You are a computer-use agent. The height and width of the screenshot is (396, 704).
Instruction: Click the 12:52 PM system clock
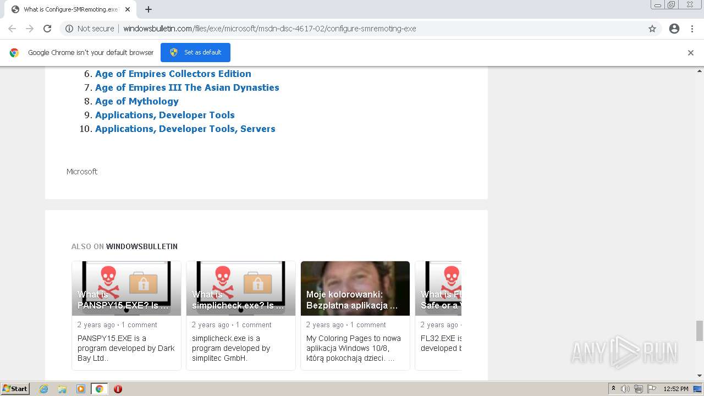click(676, 389)
